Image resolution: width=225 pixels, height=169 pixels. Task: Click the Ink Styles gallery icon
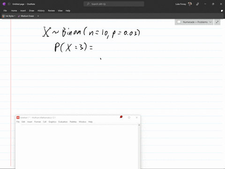(3, 16)
